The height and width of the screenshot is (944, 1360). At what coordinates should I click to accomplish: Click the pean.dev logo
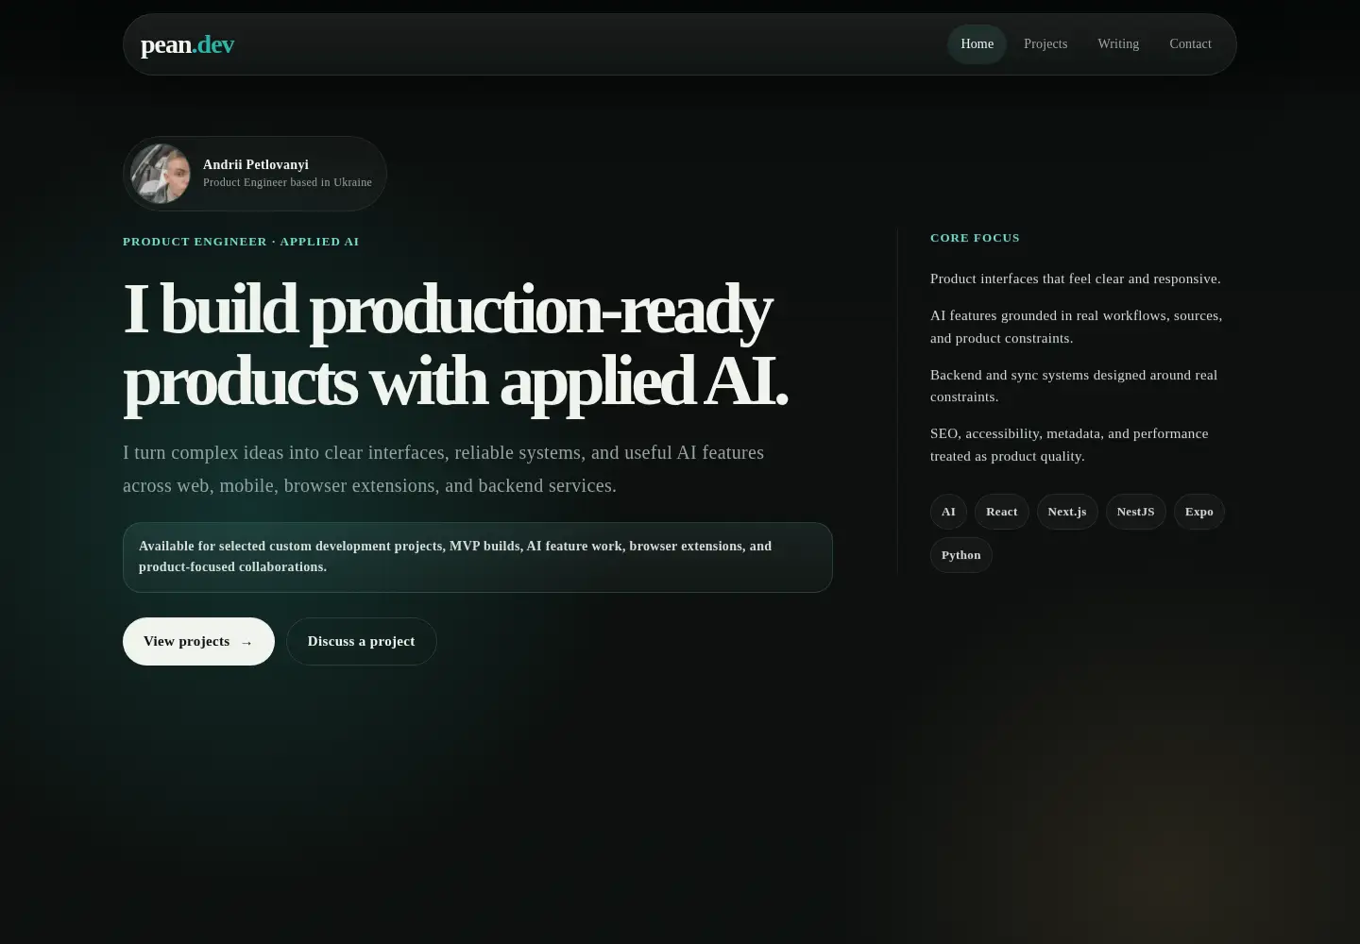[x=187, y=44]
